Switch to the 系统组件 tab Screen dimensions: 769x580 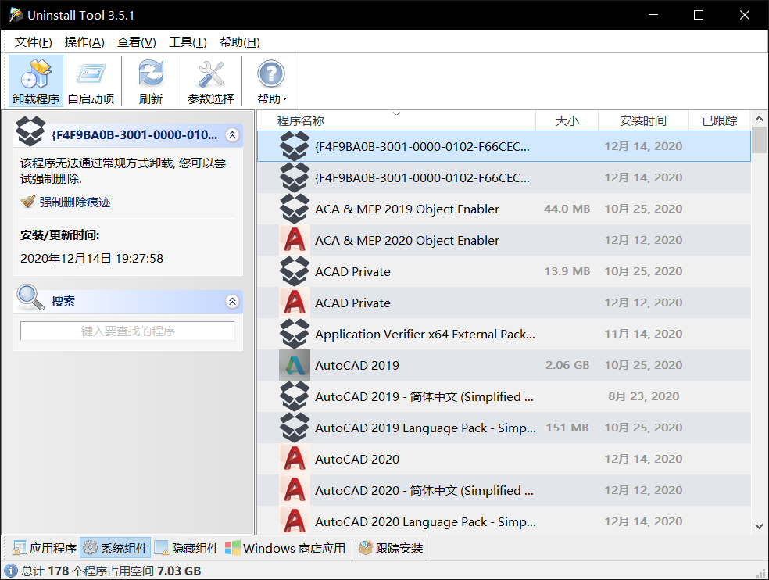pos(115,548)
